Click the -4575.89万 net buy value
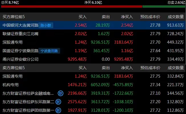Image resolution: width=186 pixels, height=114 pixels. 123,85
